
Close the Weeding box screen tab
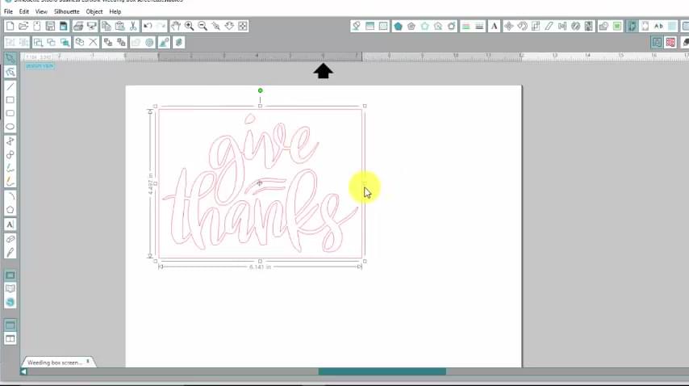[x=88, y=362]
